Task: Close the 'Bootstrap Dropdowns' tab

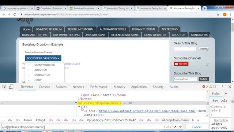Action: 98,8
